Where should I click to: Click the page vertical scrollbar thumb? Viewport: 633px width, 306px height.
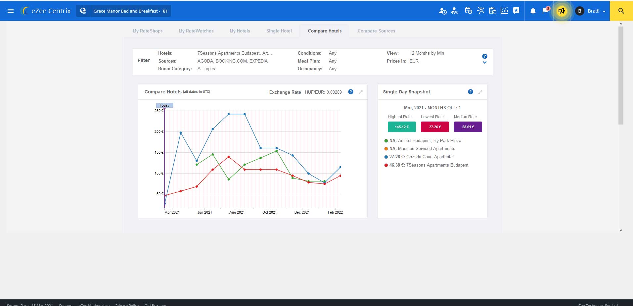tap(621, 76)
